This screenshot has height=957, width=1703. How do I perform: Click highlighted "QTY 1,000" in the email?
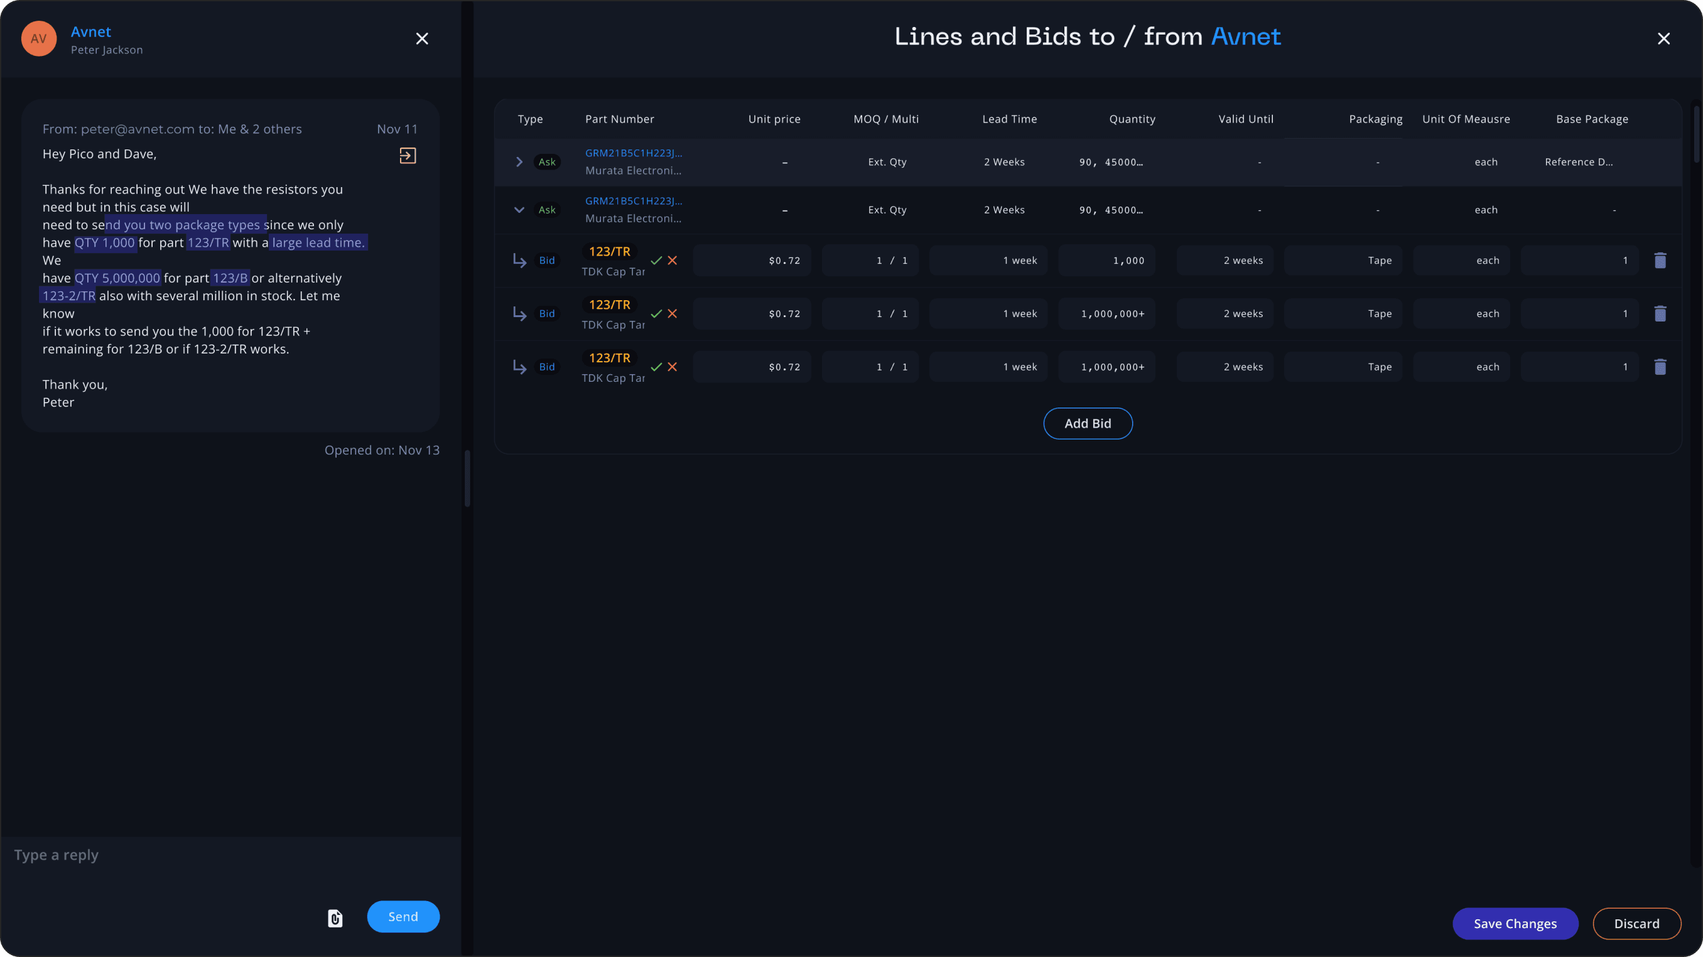coord(104,242)
